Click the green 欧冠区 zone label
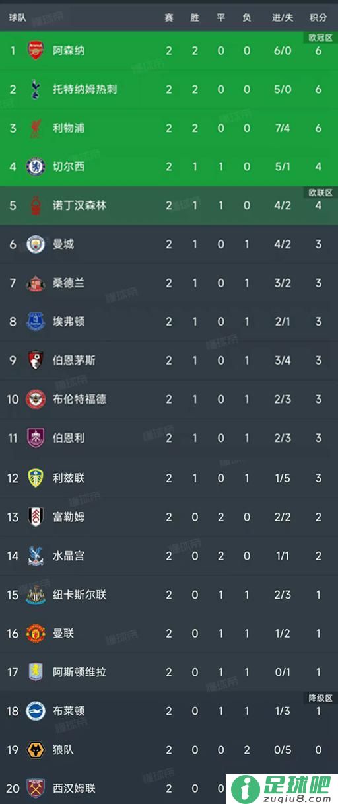 [320, 38]
